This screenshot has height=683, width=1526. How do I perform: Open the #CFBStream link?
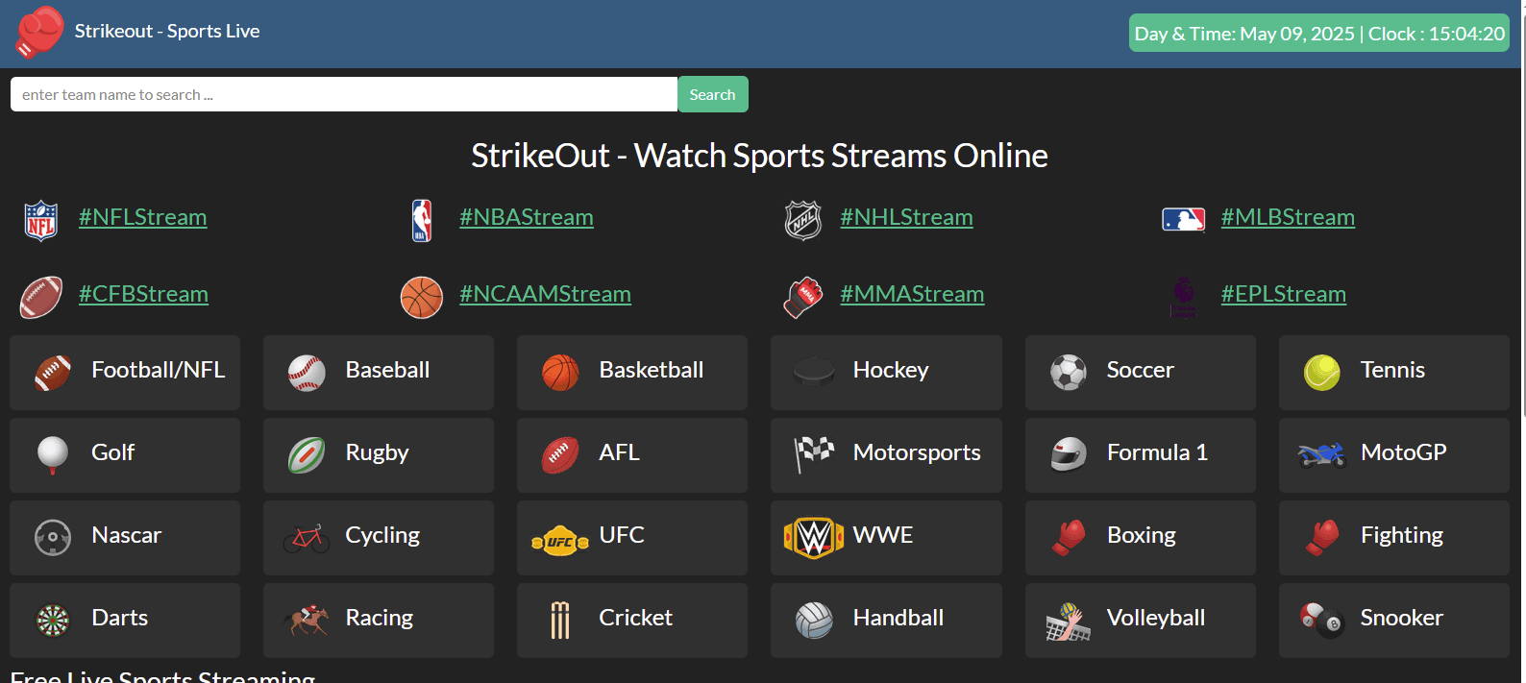[x=143, y=294]
